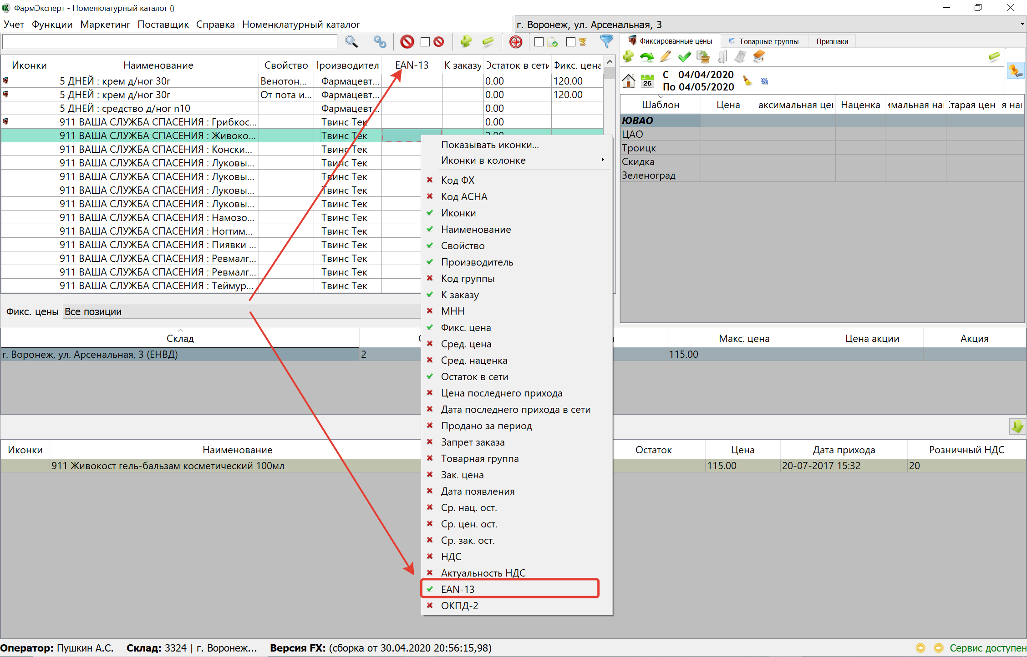This screenshot has width=1027, height=657.
Task: Click the red circled plus icon
Action: pyautogui.click(x=515, y=42)
